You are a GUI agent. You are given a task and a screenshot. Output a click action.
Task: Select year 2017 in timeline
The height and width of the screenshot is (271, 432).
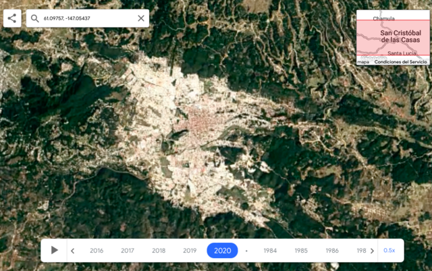[128, 251]
